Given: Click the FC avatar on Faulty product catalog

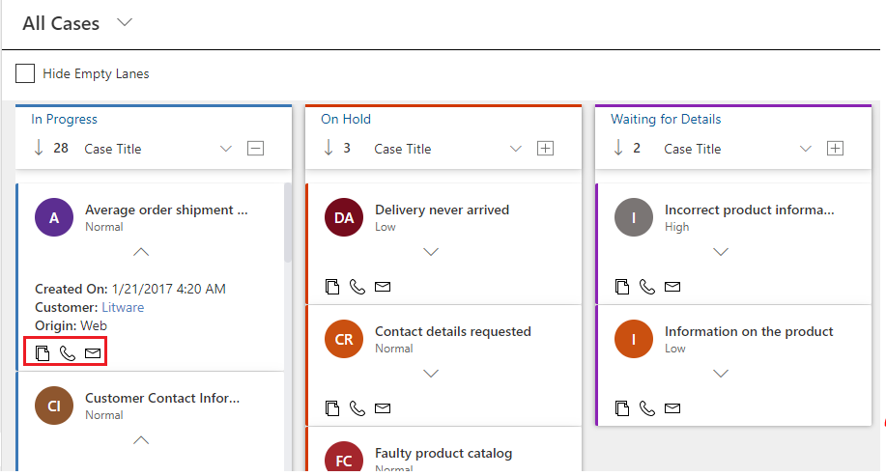Looking at the screenshot, I should [x=344, y=460].
